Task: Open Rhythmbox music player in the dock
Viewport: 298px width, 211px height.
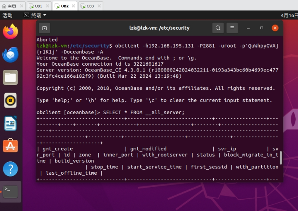Action: pos(11,100)
